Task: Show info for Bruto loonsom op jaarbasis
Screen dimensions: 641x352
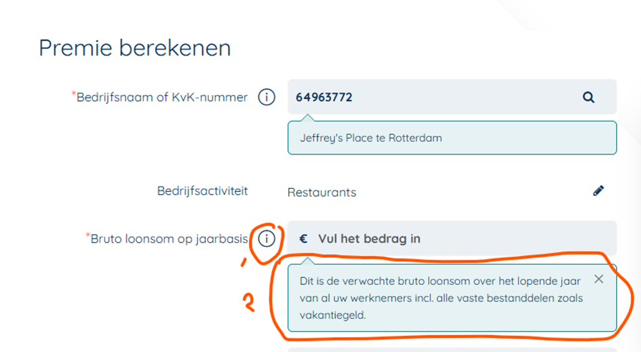Action: 267,238
